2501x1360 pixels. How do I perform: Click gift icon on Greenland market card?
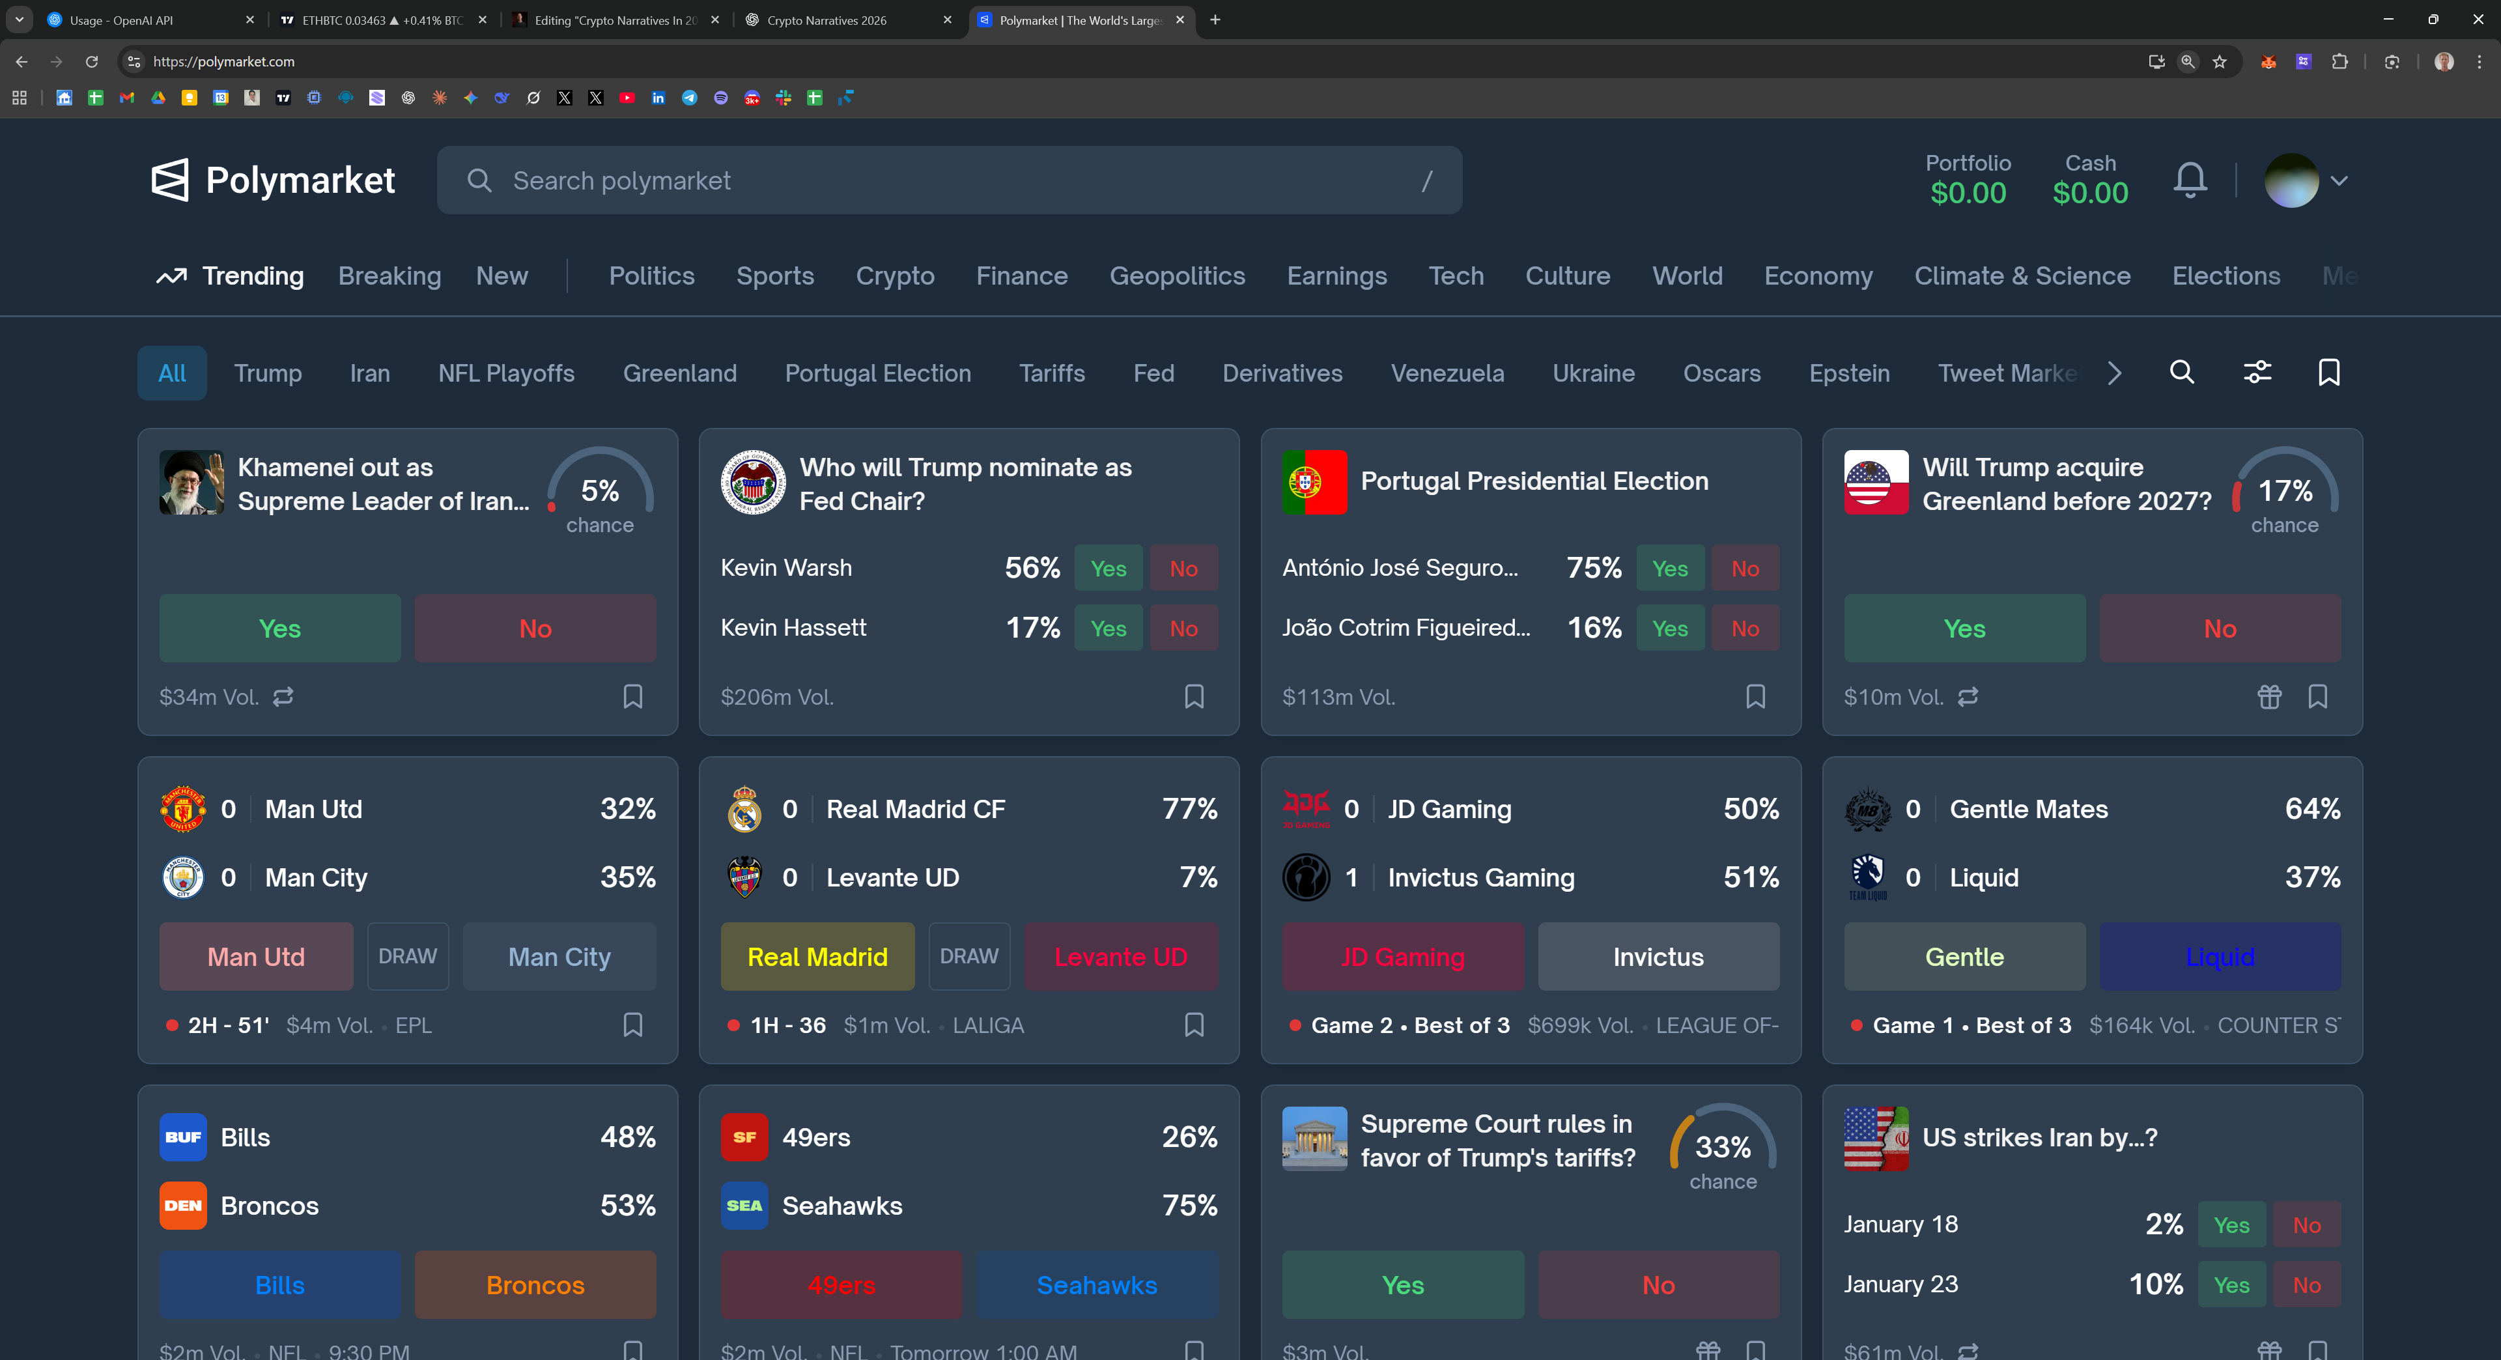click(x=2269, y=697)
